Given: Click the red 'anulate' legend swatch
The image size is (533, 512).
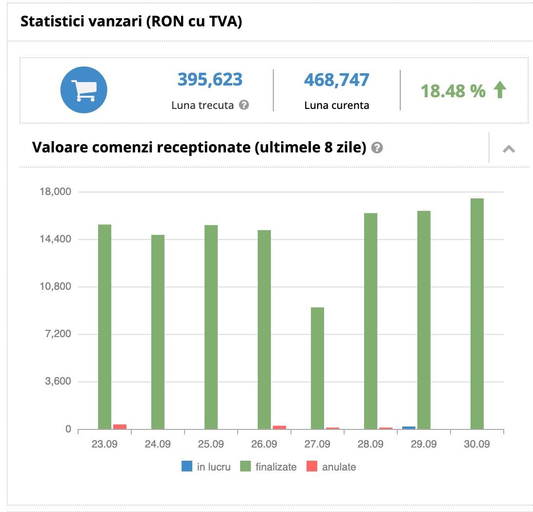Looking at the screenshot, I should [312, 467].
